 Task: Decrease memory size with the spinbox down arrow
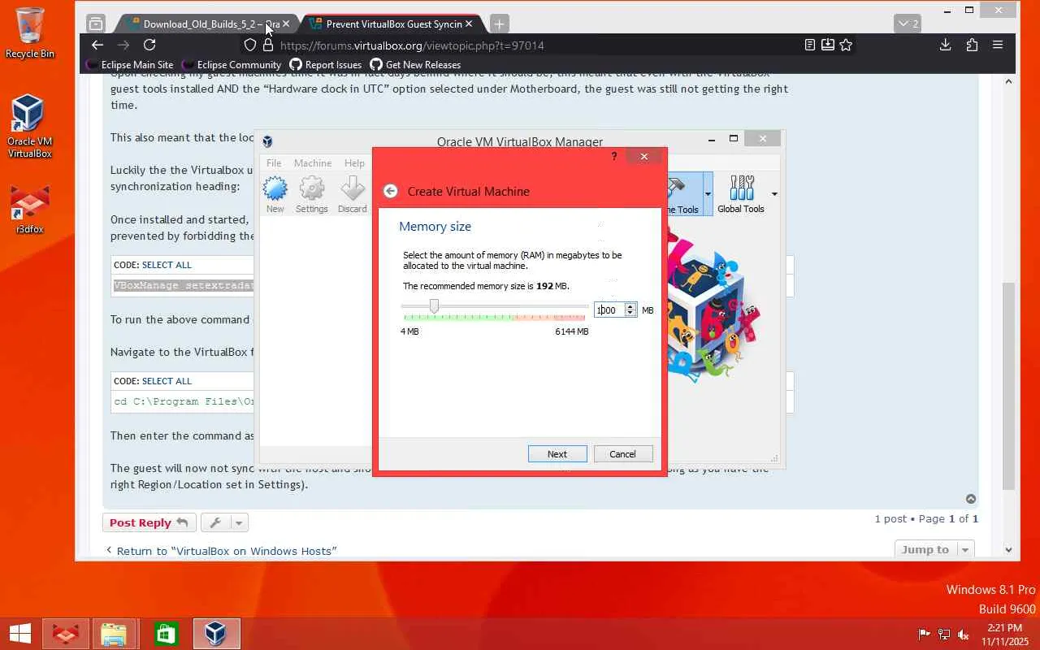point(630,314)
